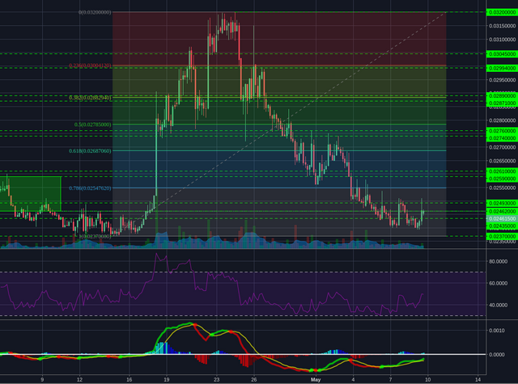The image size is (518, 384).
Task: Click the 0.02462000 price level label
Action: pos(502,211)
